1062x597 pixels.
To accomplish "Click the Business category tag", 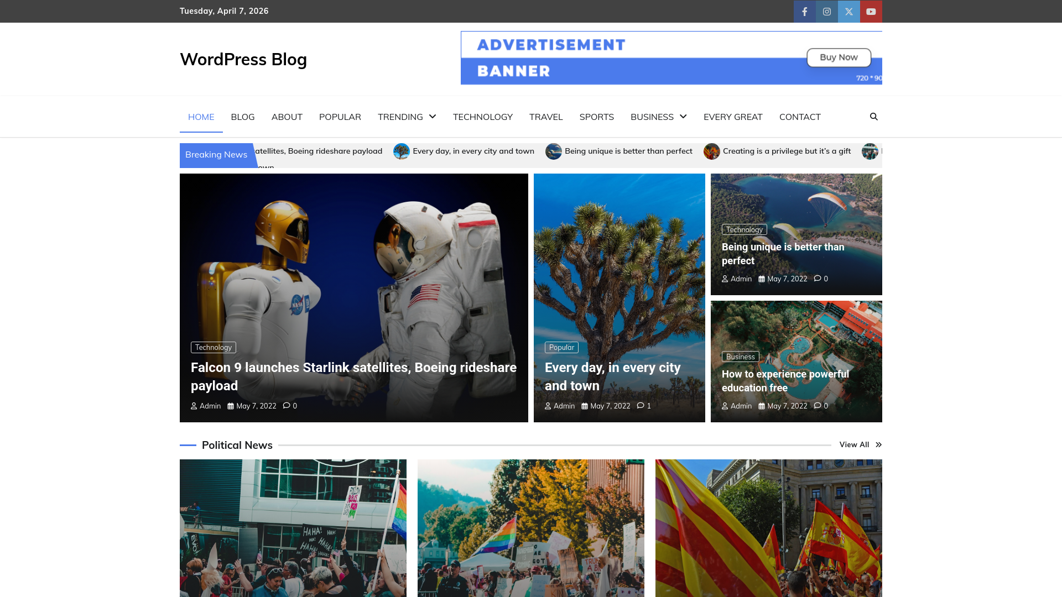I will click(740, 357).
